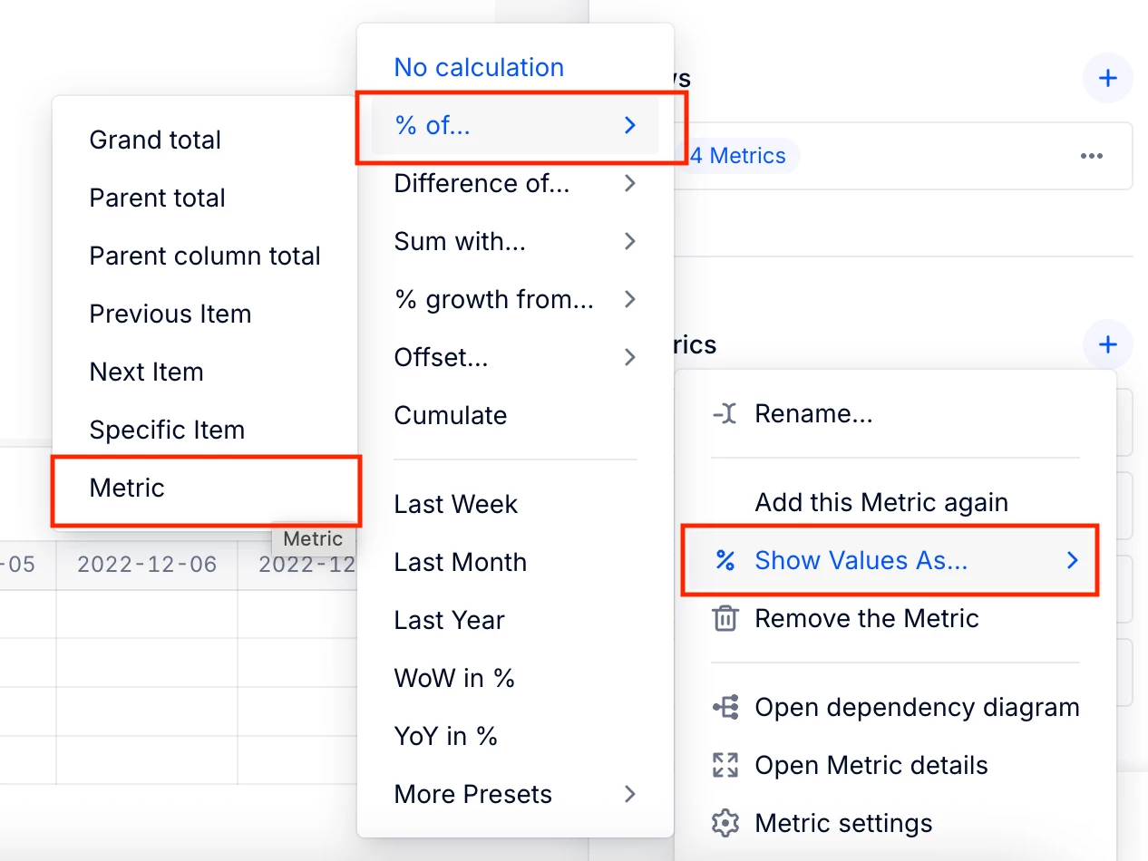This screenshot has width=1148, height=861.
Task: Open the three-dot menu beside 4 Metrics
Action: click(1092, 157)
